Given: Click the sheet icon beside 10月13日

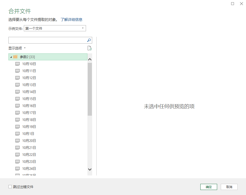Looking at the screenshot, I should click(x=17, y=85).
